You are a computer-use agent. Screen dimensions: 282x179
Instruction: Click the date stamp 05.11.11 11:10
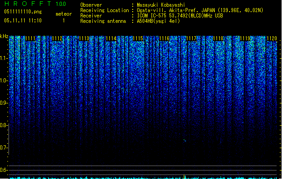[23, 21]
